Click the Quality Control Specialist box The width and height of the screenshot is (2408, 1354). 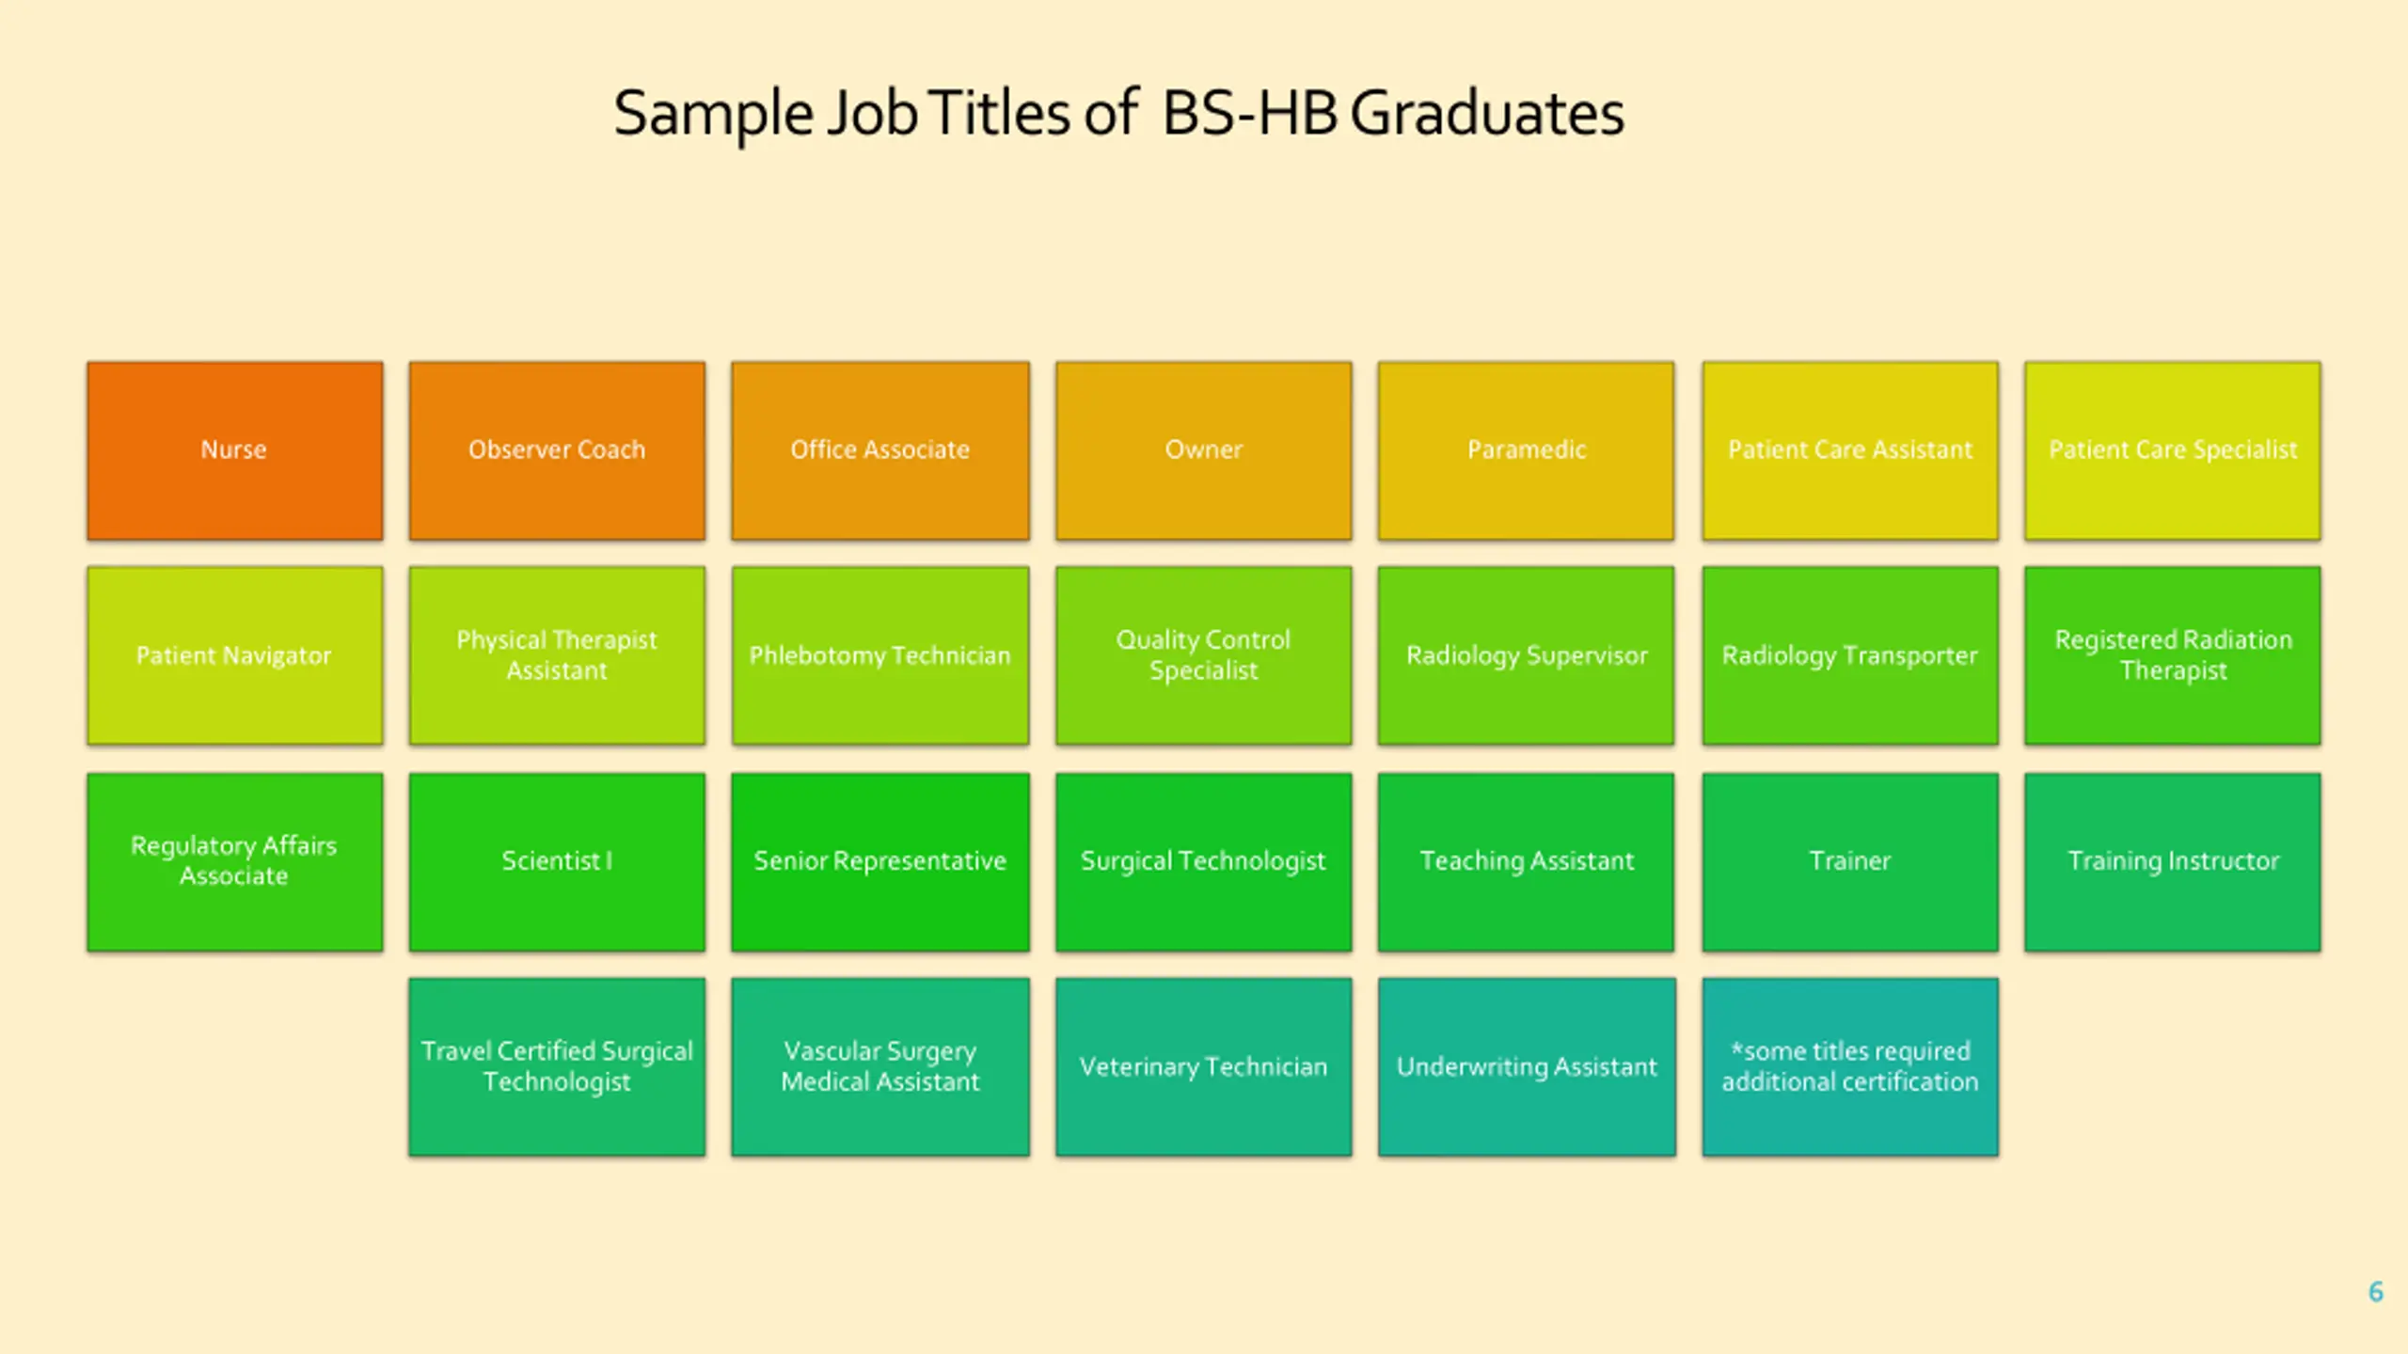(x=1203, y=655)
